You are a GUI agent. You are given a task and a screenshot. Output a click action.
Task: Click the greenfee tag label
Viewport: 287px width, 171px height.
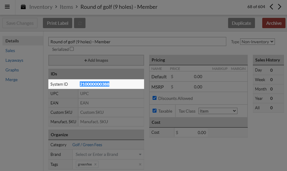85,164
